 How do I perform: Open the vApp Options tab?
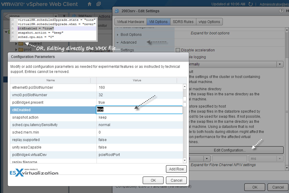click(x=209, y=22)
